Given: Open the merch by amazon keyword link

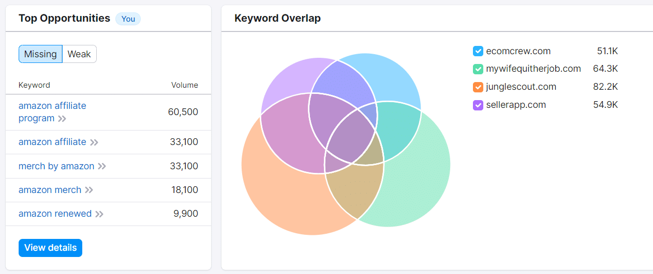Looking at the screenshot, I should (x=56, y=166).
